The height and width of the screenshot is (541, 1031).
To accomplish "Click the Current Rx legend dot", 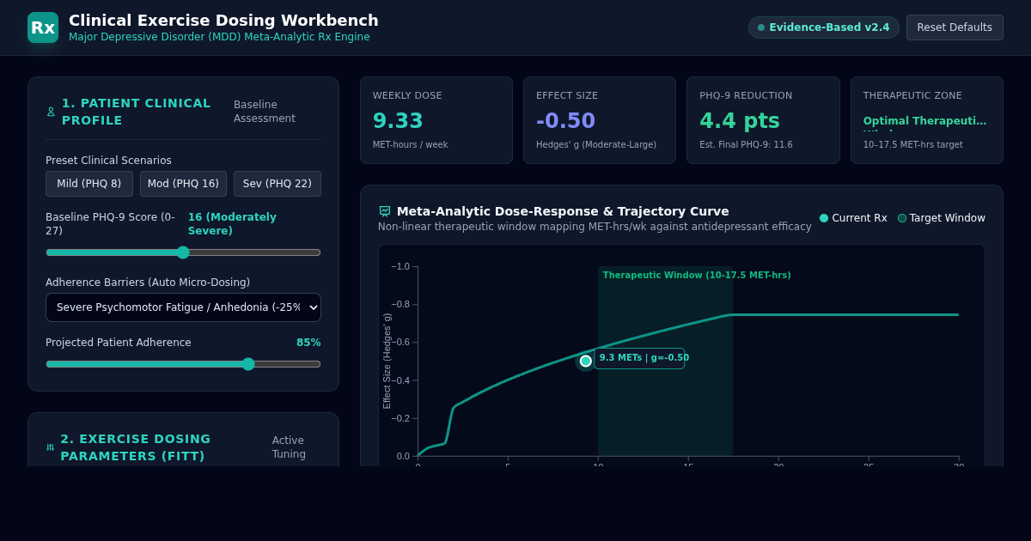I will [x=824, y=218].
